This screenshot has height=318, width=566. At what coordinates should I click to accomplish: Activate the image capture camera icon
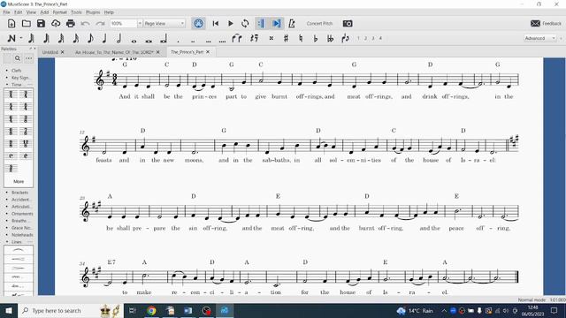(348, 24)
